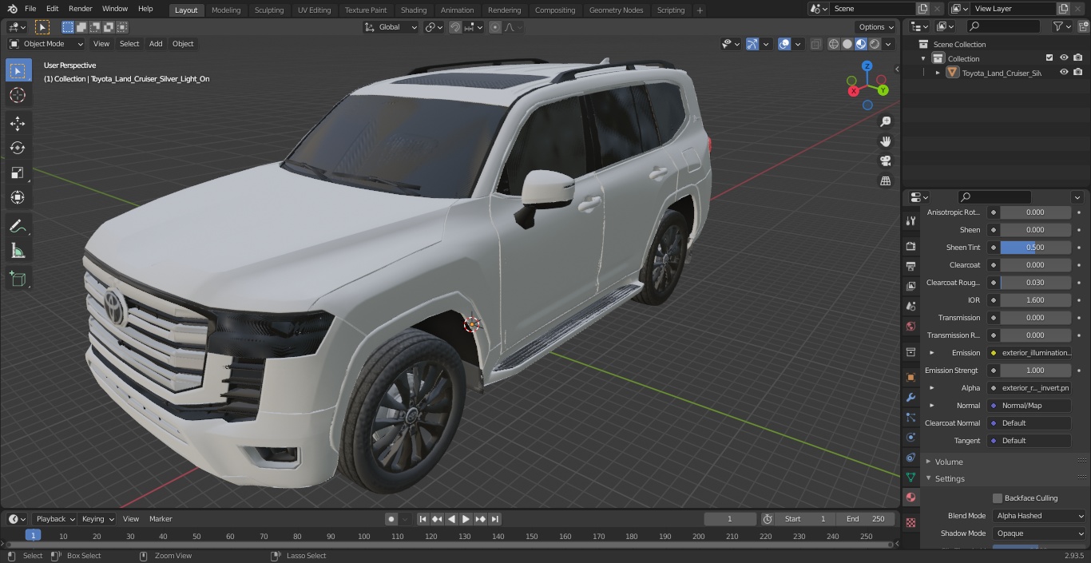Adjust the Clearcoat Roughness slider

coord(1035,283)
